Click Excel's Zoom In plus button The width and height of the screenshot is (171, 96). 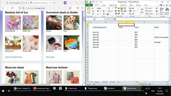point(168,84)
